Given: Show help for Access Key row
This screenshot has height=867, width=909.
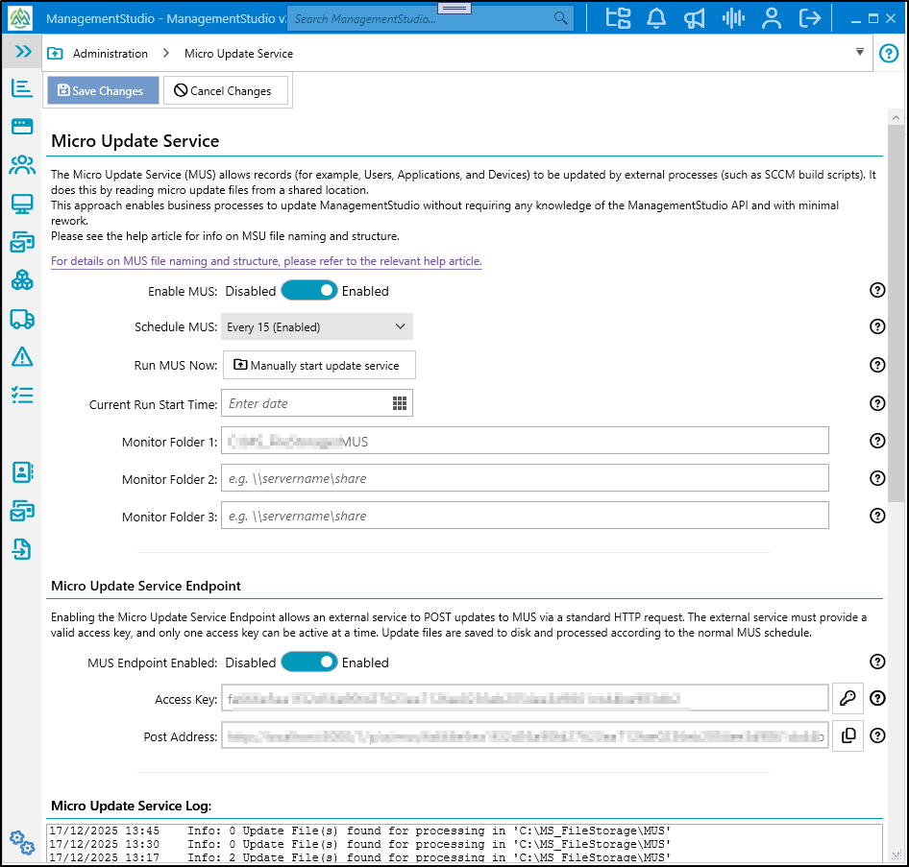Looking at the screenshot, I should pyautogui.click(x=877, y=698).
